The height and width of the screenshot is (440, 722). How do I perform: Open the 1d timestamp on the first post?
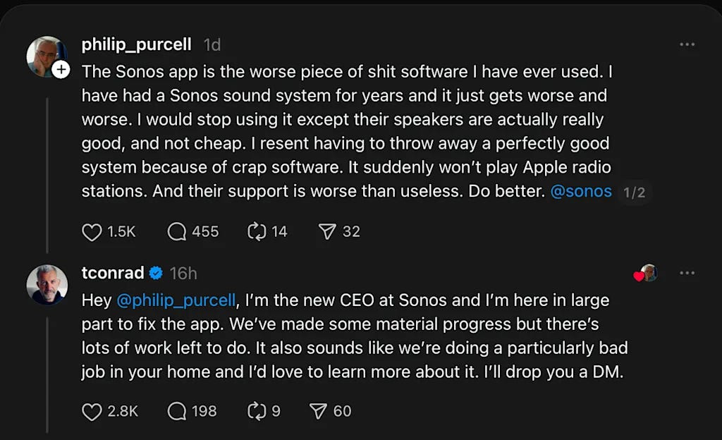[212, 44]
